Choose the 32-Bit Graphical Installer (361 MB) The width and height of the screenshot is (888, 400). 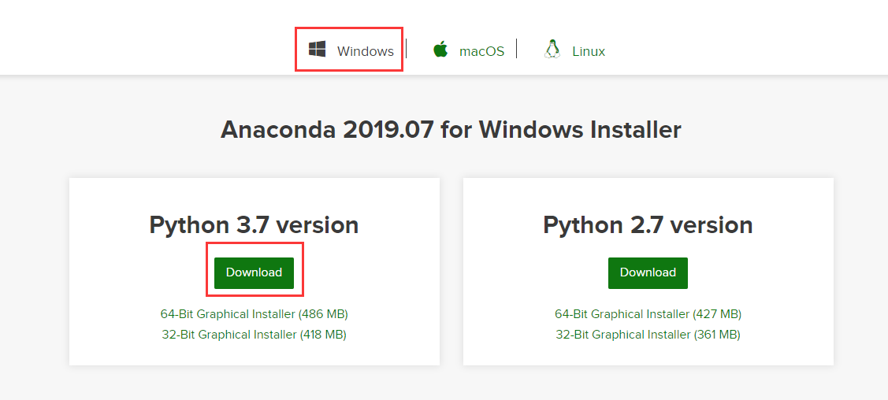click(x=648, y=334)
